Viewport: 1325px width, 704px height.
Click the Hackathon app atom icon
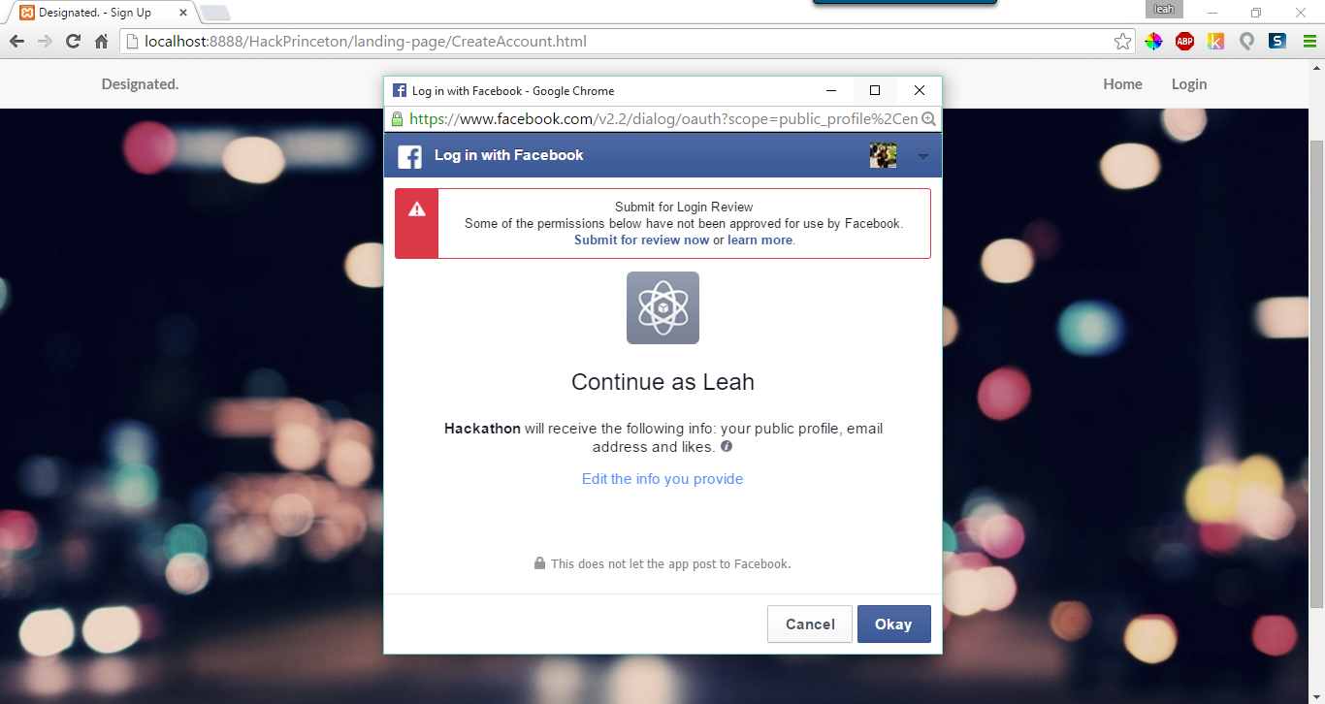[662, 307]
